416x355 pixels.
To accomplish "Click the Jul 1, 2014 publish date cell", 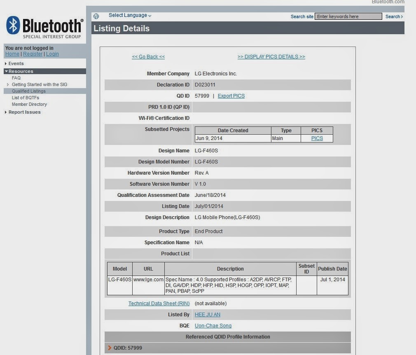I will (x=332, y=285).
